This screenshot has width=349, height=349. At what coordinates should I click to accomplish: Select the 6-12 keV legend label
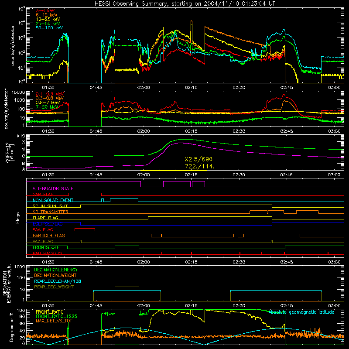[47, 15]
